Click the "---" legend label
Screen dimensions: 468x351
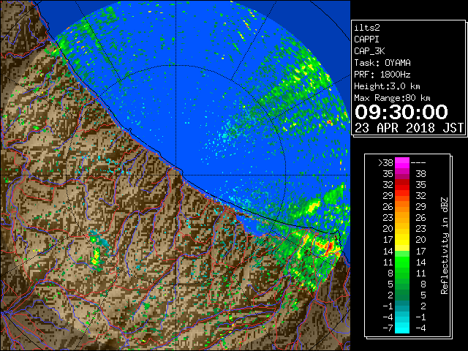[418, 162]
